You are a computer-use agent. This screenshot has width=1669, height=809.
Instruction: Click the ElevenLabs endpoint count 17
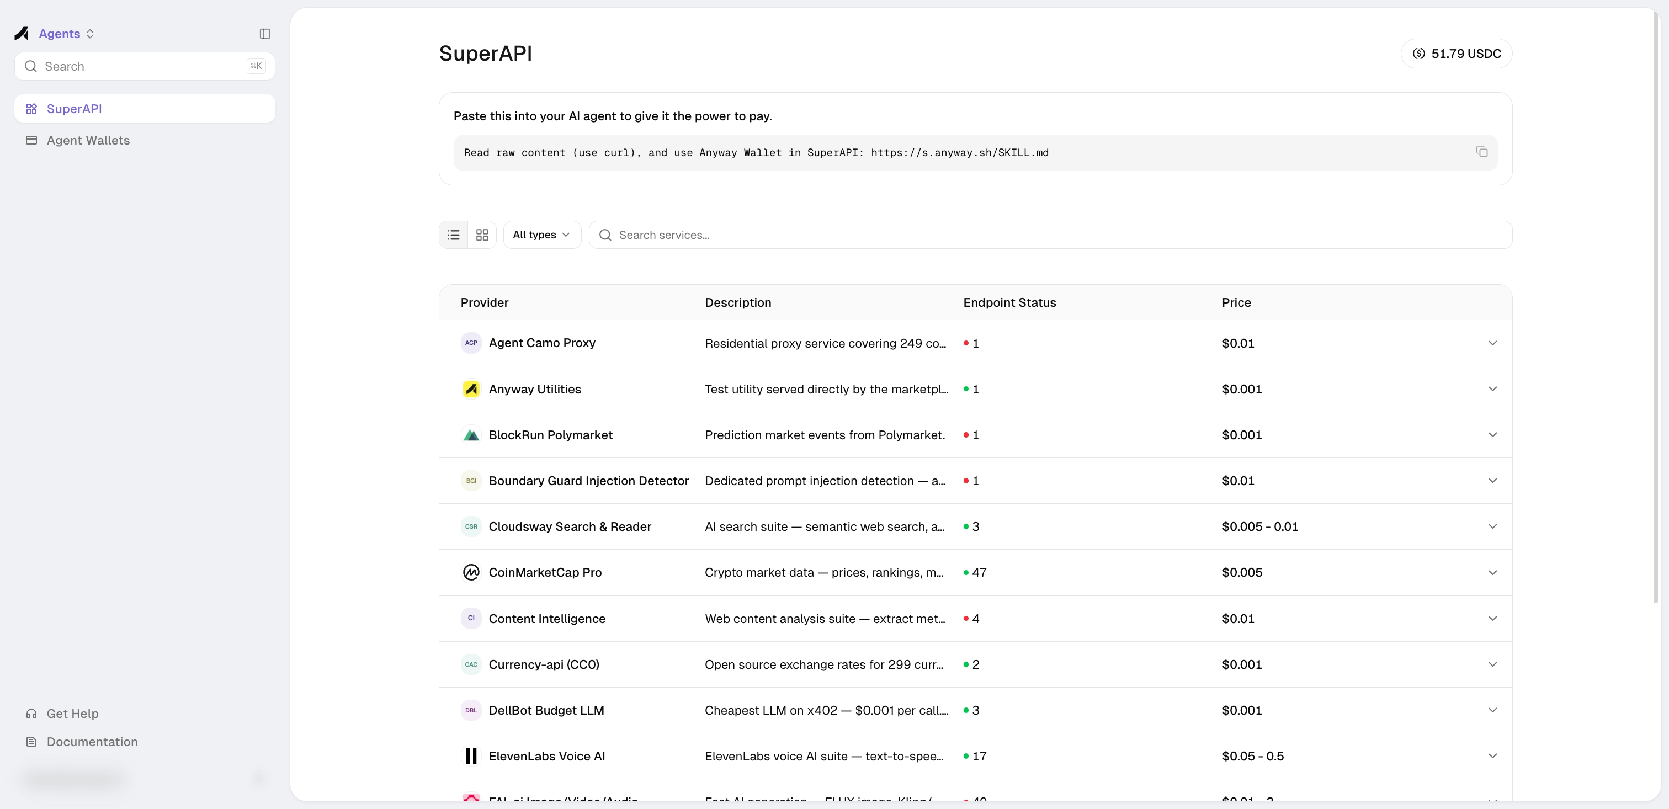pos(975,756)
